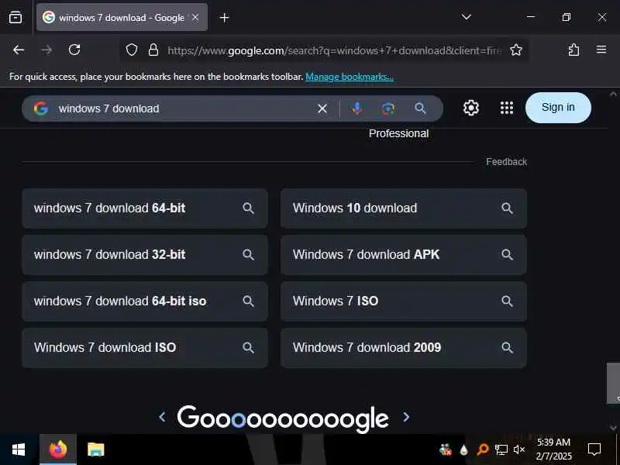Close the windows 7 download tab
The height and width of the screenshot is (465, 620).
(x=195, y=17)
